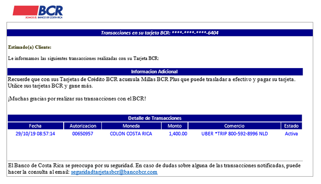Click the BCR bank logo
Screen dimensions: 321x184
pos(38,12)
